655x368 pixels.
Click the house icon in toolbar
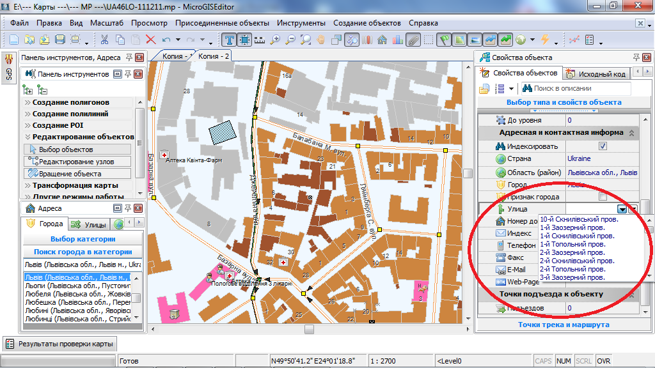click(x=383, y=40)
